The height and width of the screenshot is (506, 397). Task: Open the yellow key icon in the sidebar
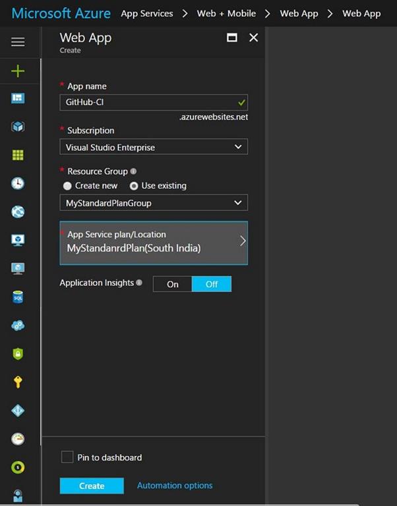pyautogui.click(x=18, y=382)
